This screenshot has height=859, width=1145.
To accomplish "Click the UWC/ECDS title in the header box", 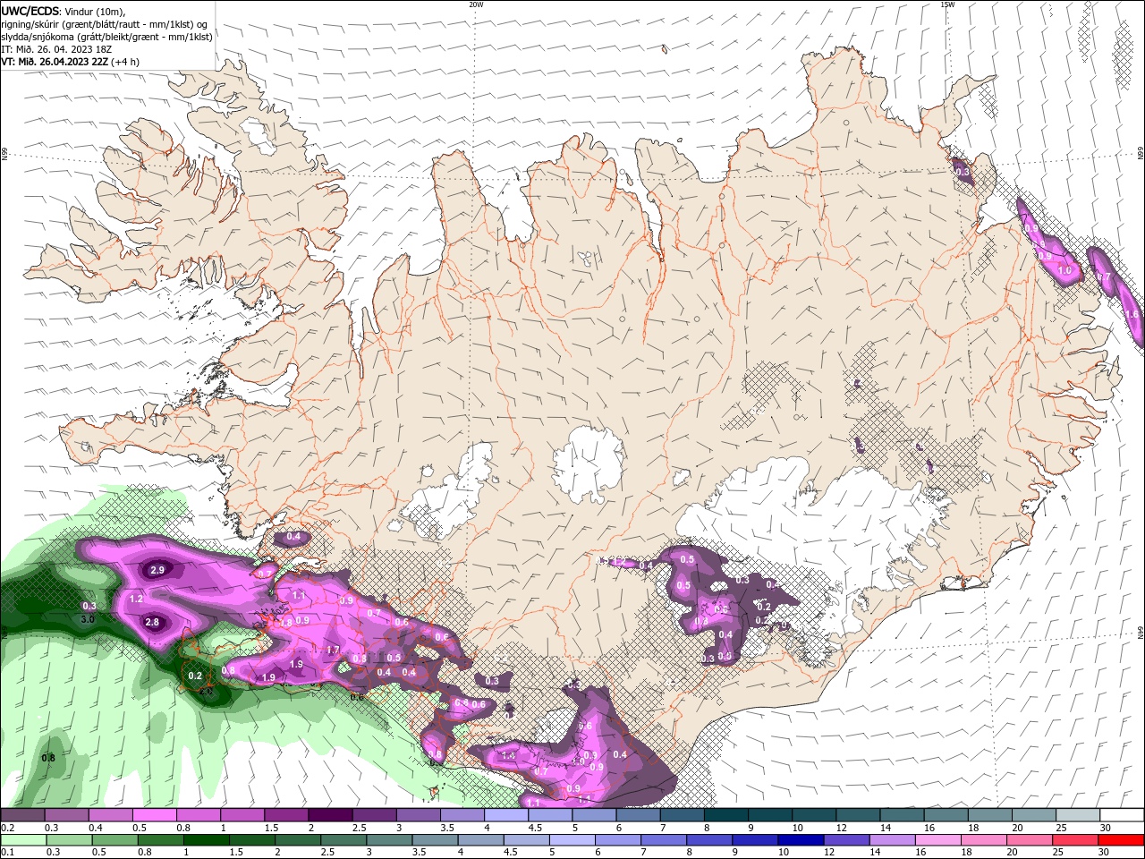I will [x=30, y=11].
